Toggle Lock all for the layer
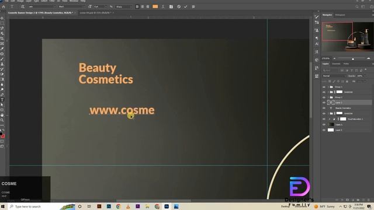 click(347, 82)
